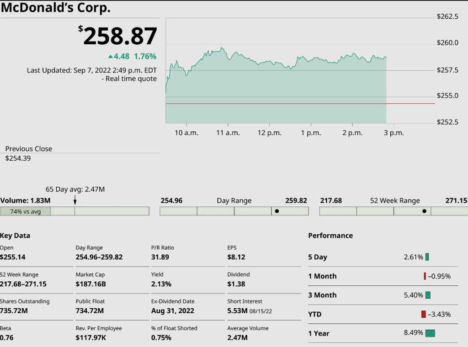
Task: Click the 1.76% percent change value
Action: [145, 56]
